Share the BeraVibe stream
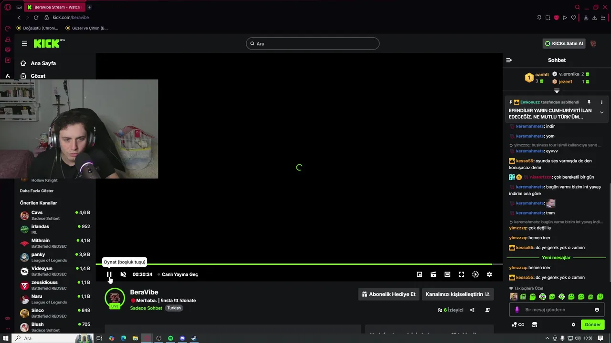The width and height of the screenshot is (611, 343). click(472, 310)
